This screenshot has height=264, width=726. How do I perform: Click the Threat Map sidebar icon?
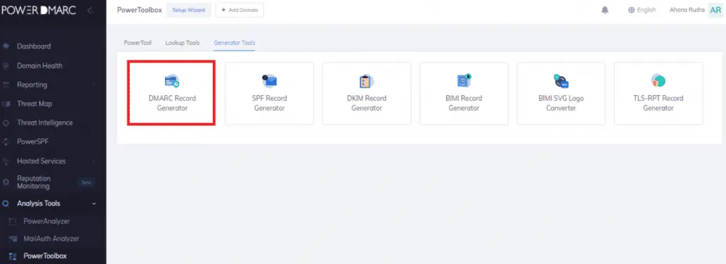(6, 104)
